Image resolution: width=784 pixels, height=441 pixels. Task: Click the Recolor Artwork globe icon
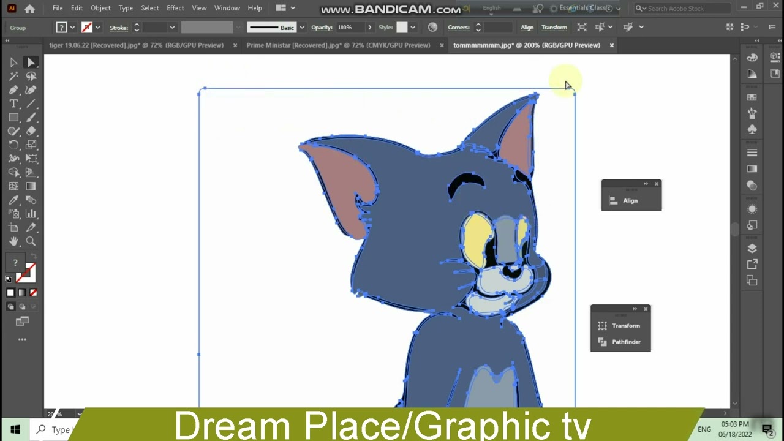tap(432, 27)
